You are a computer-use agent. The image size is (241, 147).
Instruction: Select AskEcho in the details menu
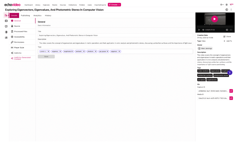22,53
